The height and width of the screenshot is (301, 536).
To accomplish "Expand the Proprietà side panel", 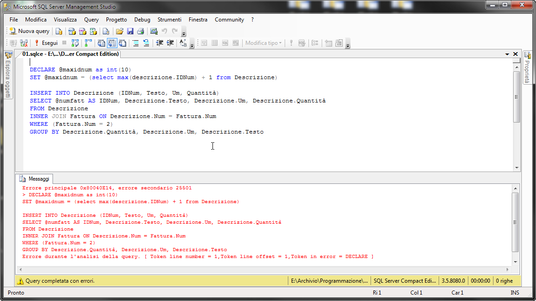I will [x=527, y=68].
